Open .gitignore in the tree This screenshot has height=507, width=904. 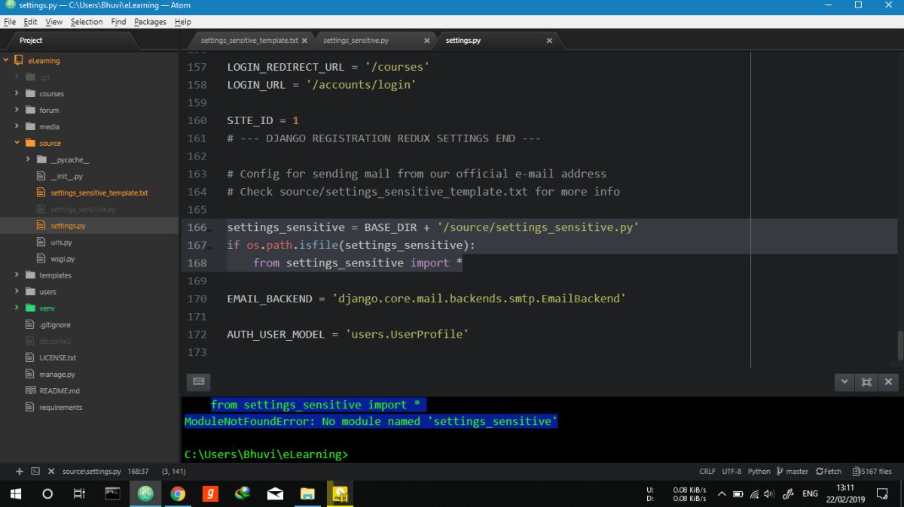click(x=55, y=325)
